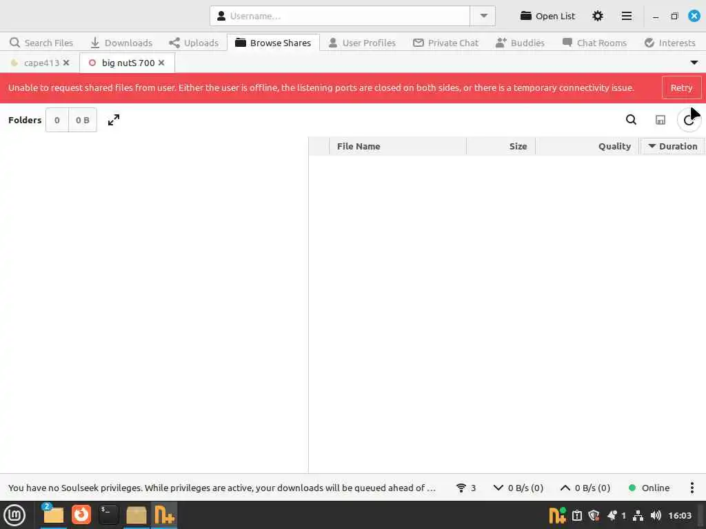
Task: Refresh the shared files list
Action: tap(689, 120)
